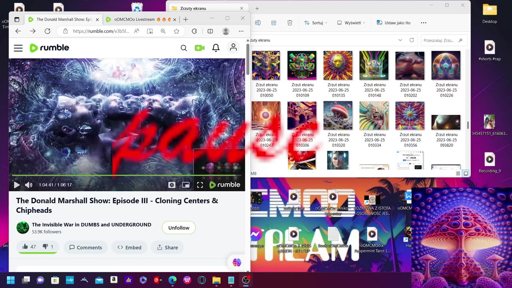Select screenshot thumbnail 2023-06-25 010050
This screenshot has width=512, height=288.
point(266,65)
